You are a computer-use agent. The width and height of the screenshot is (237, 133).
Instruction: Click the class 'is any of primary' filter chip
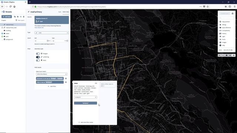tap(50, 82)
